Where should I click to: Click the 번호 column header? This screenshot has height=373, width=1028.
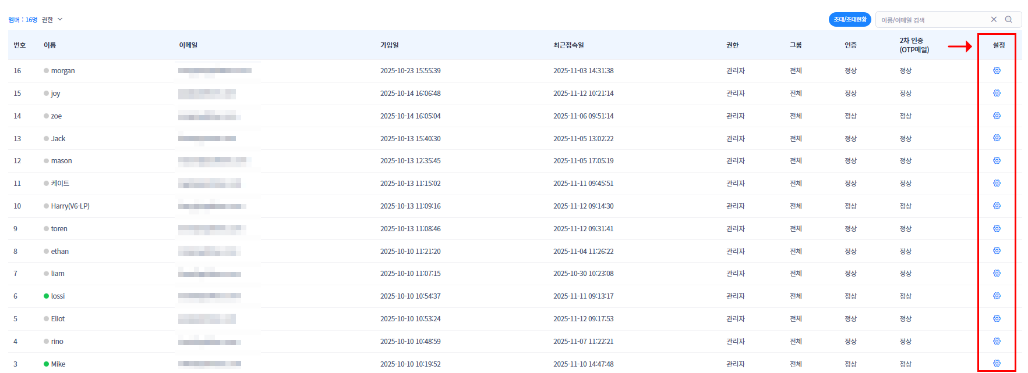coord(20,45)
